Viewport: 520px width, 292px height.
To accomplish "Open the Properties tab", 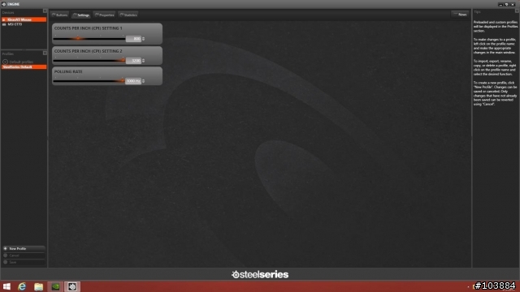I will point(105,15).
